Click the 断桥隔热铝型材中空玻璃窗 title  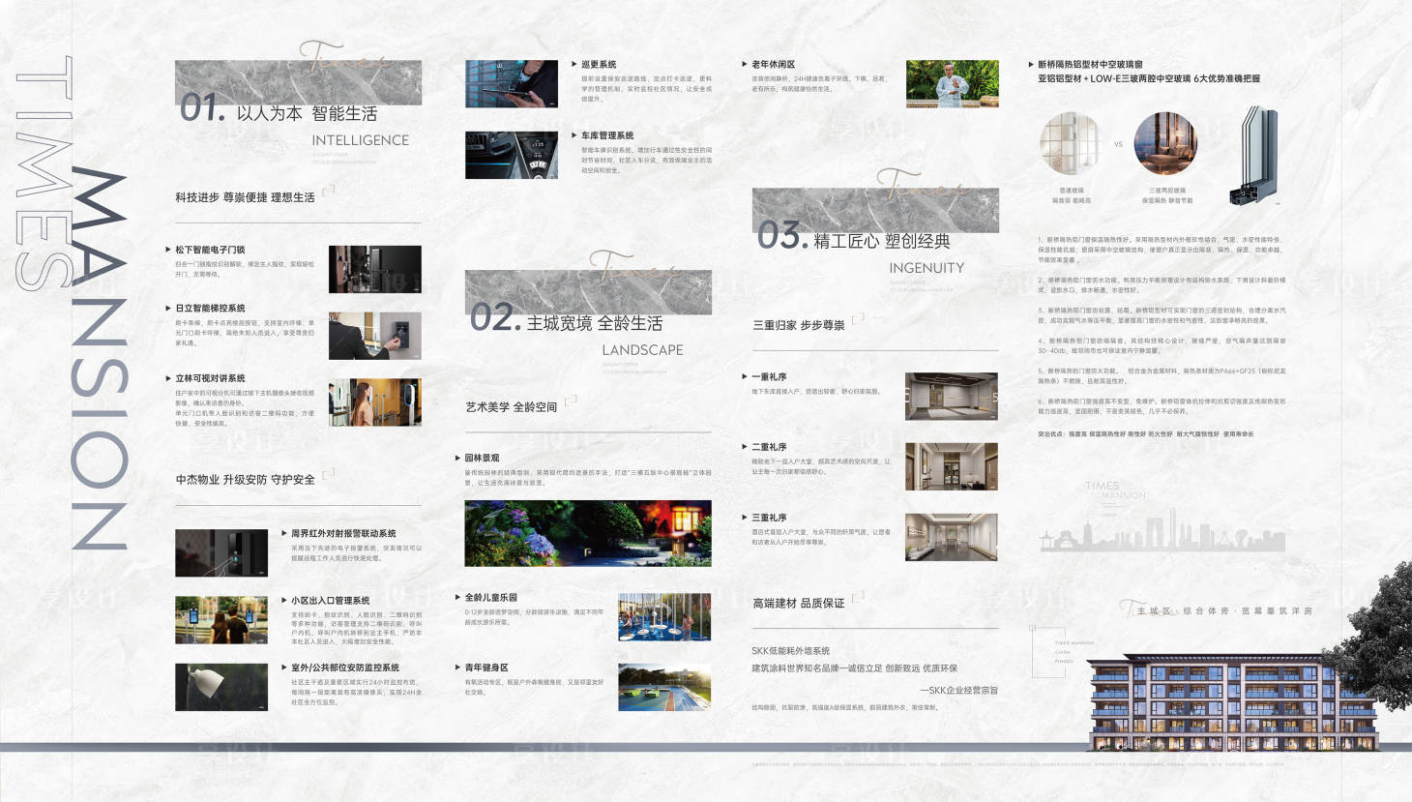click(1090, 65)
